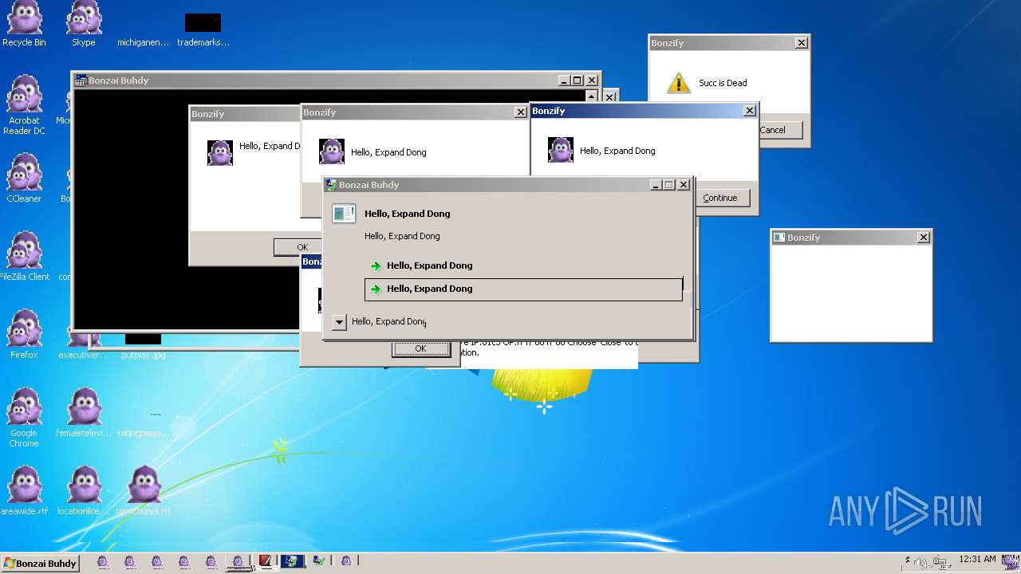Screen dimensions: 1021x574
Task: Click the Continue button in Bonzify dialog
Action: click(x=720, y=198)
